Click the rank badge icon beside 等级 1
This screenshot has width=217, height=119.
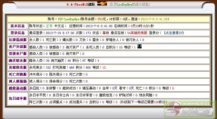(x=139, y=47)
